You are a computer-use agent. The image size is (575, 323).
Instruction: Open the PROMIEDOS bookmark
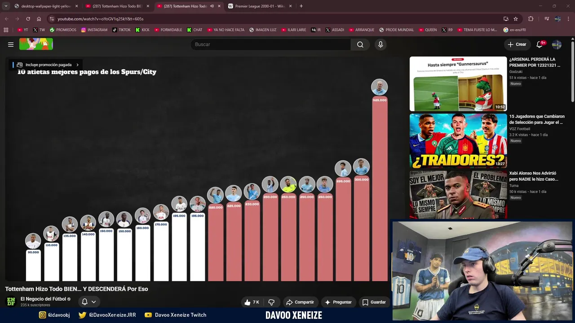coord(63,30)
